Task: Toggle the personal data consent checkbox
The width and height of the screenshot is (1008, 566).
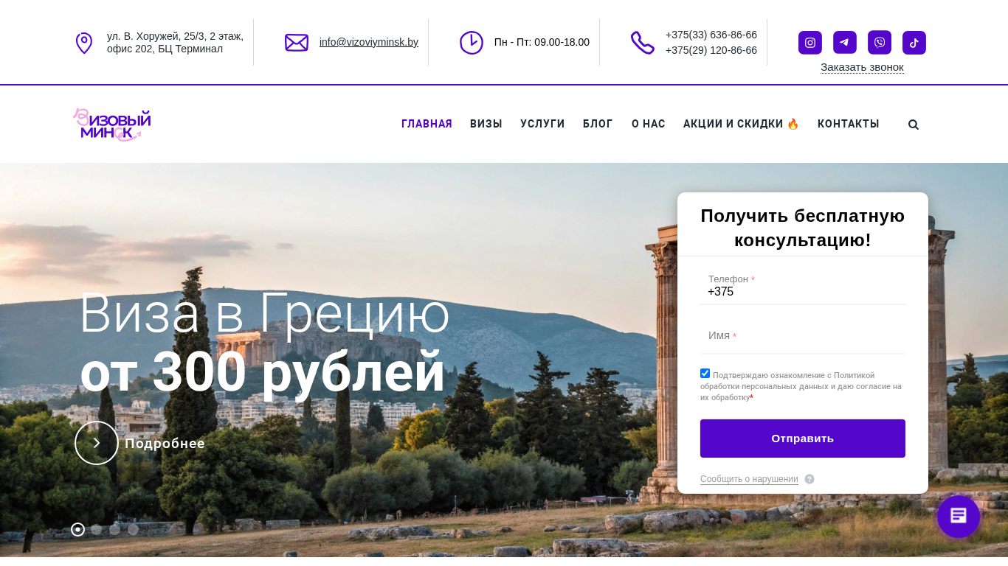Action: (705, 374)
